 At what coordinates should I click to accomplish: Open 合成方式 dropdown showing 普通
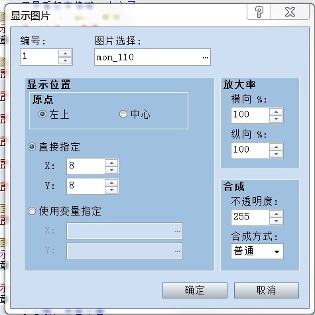point(257,251)
